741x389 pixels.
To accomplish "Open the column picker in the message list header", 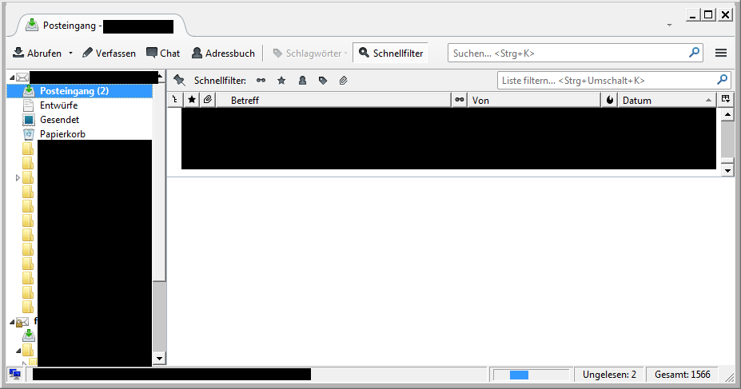I will point(726,100).
